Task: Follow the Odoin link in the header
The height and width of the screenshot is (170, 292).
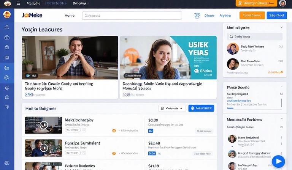Action: (x=209, y=16)
